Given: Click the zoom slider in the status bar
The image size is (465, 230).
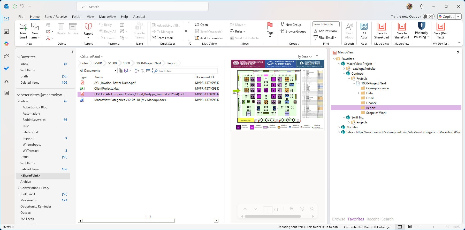Looking at the screenshot, I should coord(433,227).
